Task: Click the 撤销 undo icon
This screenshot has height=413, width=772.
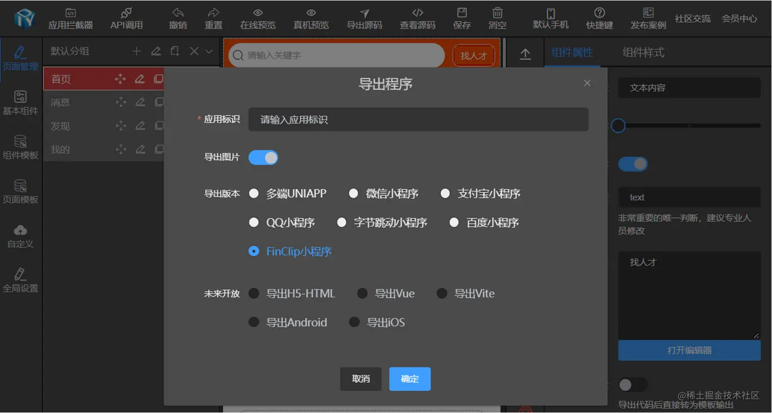Action: point(178,13)
